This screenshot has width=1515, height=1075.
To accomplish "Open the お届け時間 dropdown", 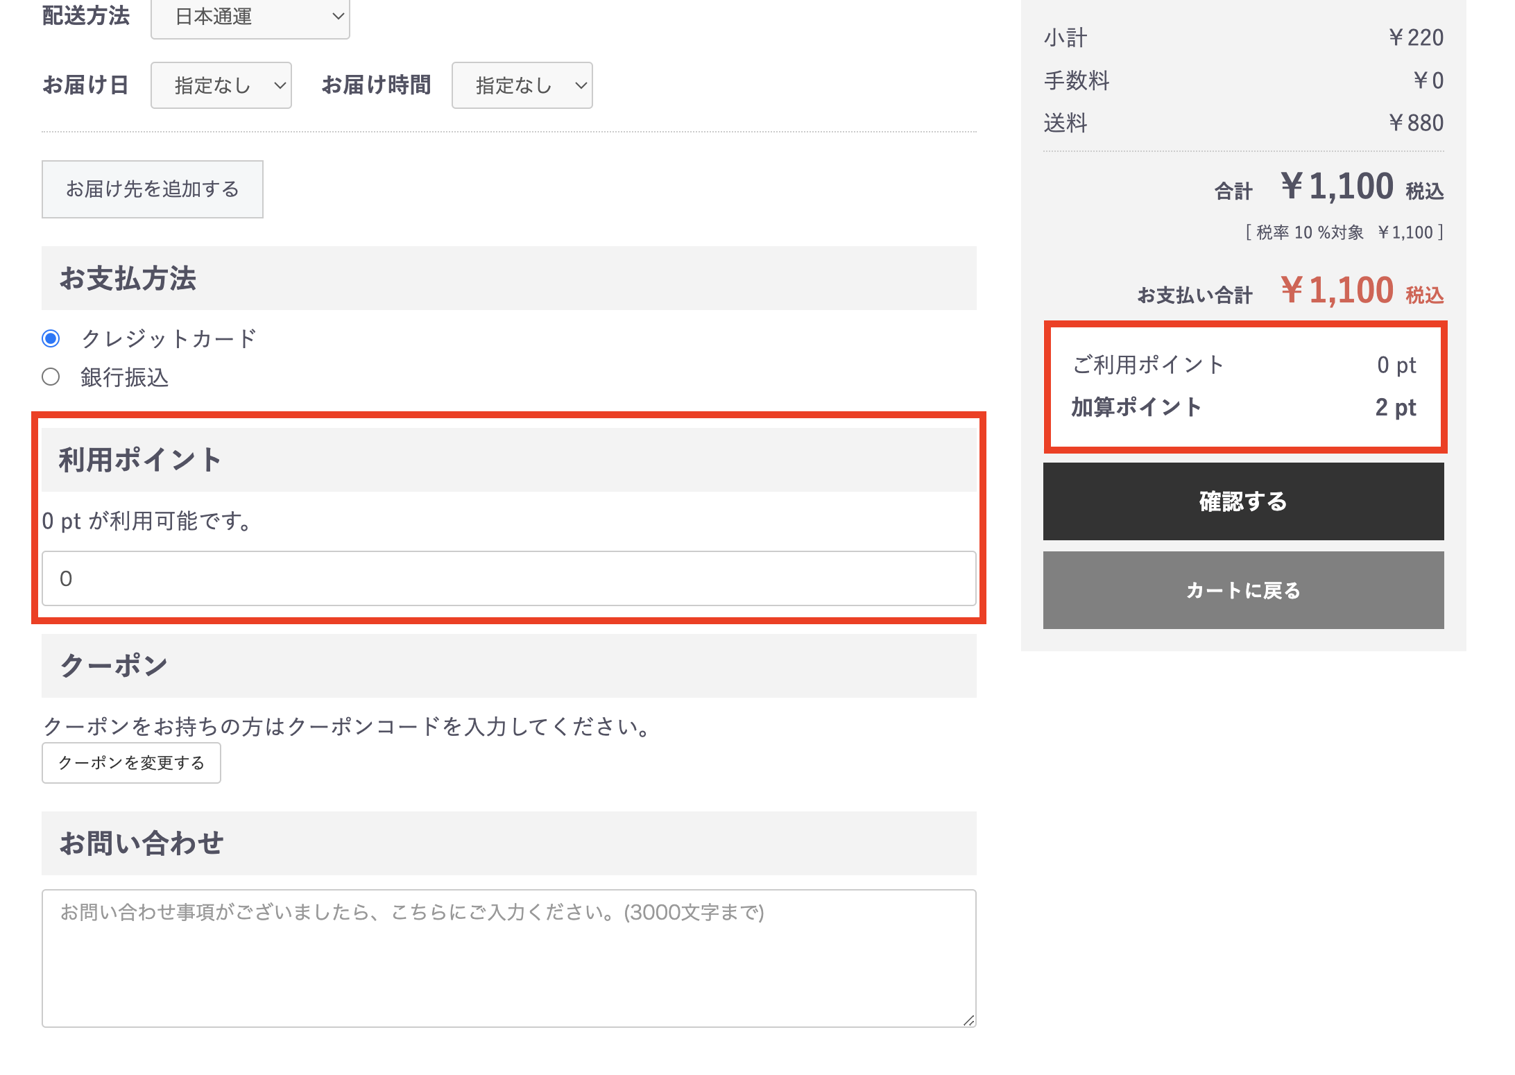I will point(522,85).
